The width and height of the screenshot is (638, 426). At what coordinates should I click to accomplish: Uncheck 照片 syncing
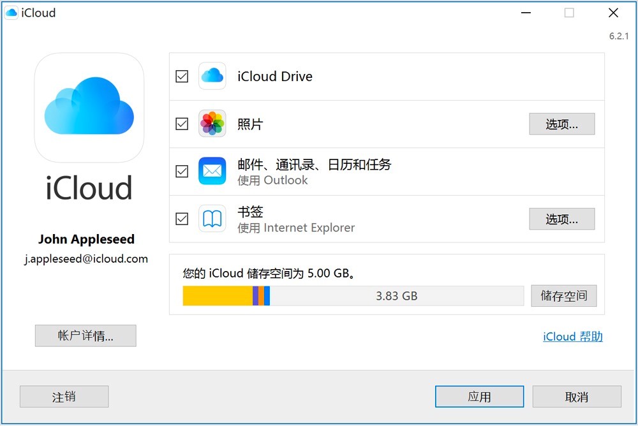coord(181,124)
